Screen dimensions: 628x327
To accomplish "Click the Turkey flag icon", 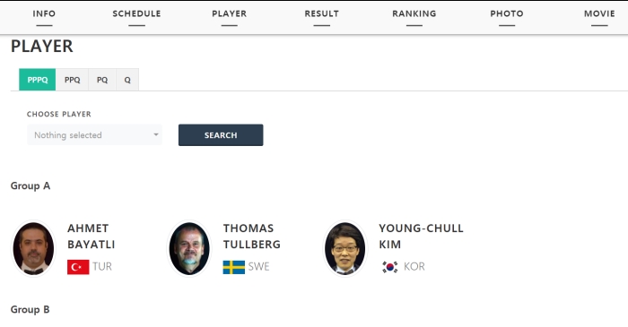I will 78,267.
